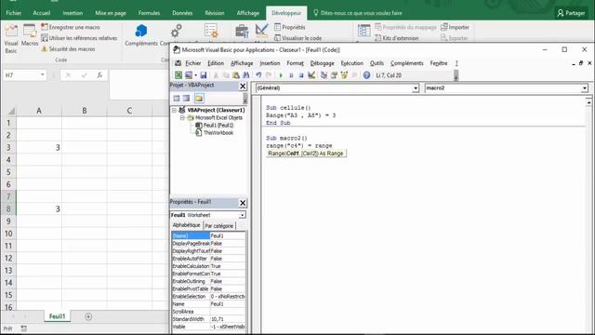Open Propriétés in the ribbon
The height and width of the screenshot is (335, 595).
tap(289, 27)
